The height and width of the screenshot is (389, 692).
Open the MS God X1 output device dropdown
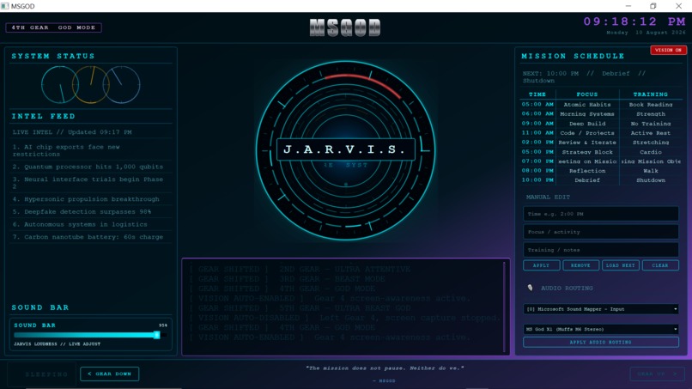click(601, 329)
